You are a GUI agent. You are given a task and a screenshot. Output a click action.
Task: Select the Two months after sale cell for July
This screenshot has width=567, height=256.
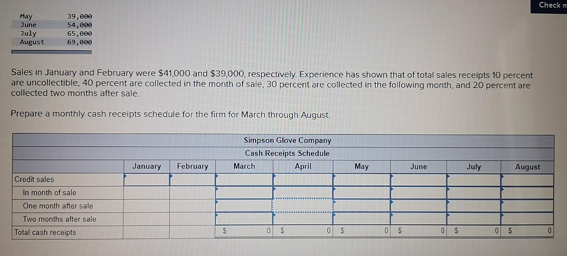474,219
